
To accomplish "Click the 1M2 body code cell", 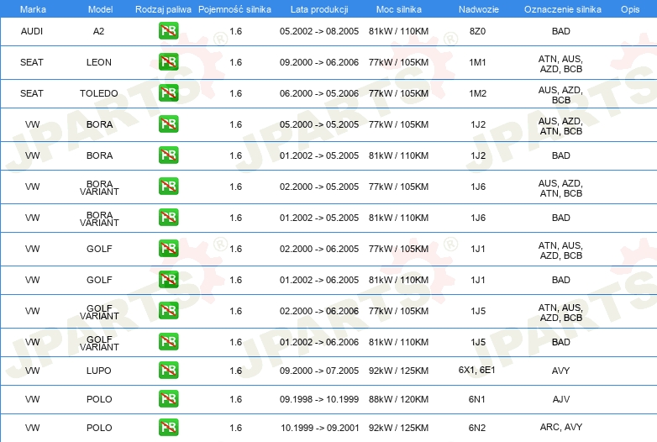I will (x=478, y=93).
